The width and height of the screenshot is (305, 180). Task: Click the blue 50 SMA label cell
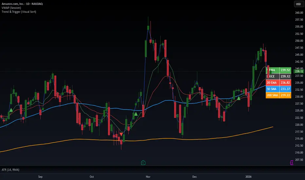pos(273,89)
